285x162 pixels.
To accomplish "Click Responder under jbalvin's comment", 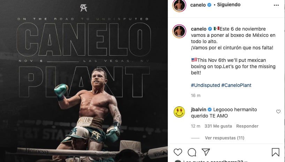I will pyautogui.click(x=247, y=126).
